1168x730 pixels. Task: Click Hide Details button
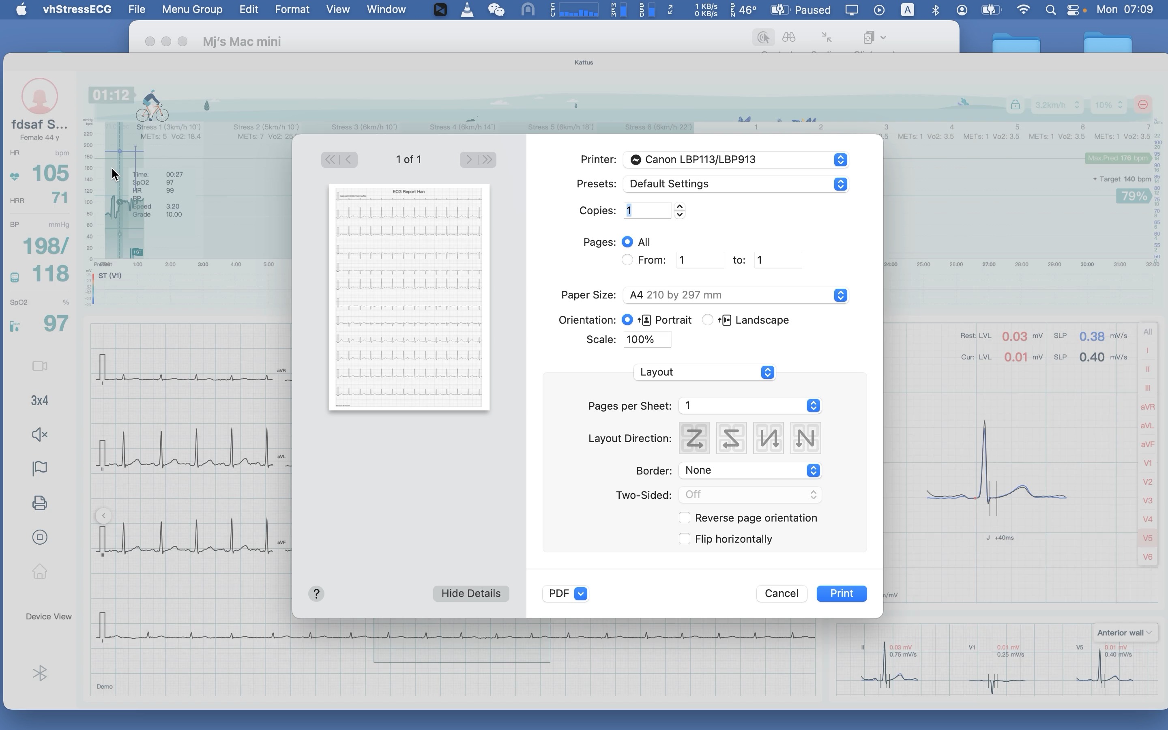(x=470, y=593)
